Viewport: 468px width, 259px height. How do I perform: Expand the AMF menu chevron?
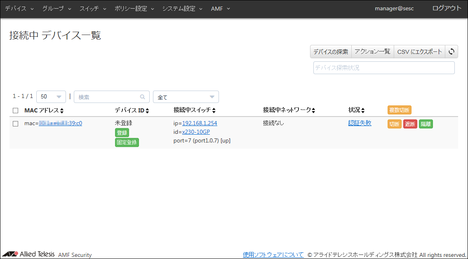pyautogui.click(x=228, y=8)
